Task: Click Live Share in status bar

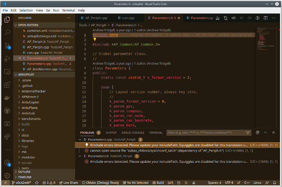Action: point(68,183)
